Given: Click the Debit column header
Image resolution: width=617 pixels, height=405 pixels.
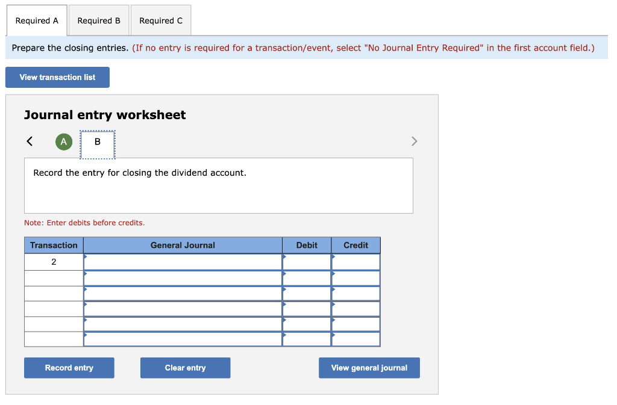Looking at the screenshot, I should pos(307,245).
